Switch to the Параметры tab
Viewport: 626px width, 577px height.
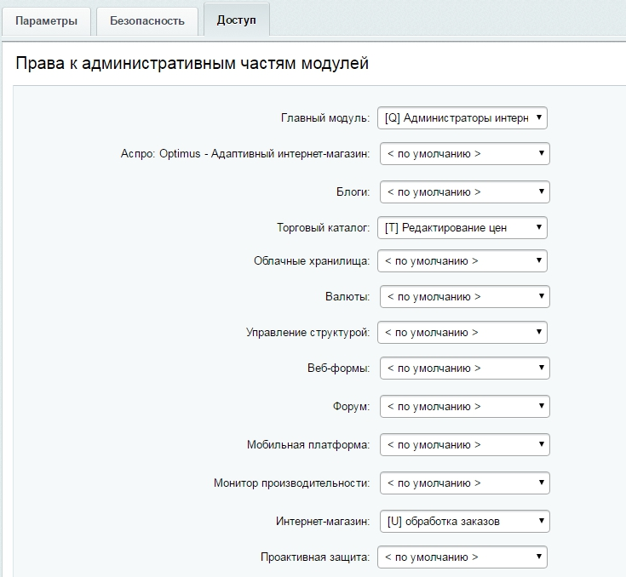[x=46, y=20]
